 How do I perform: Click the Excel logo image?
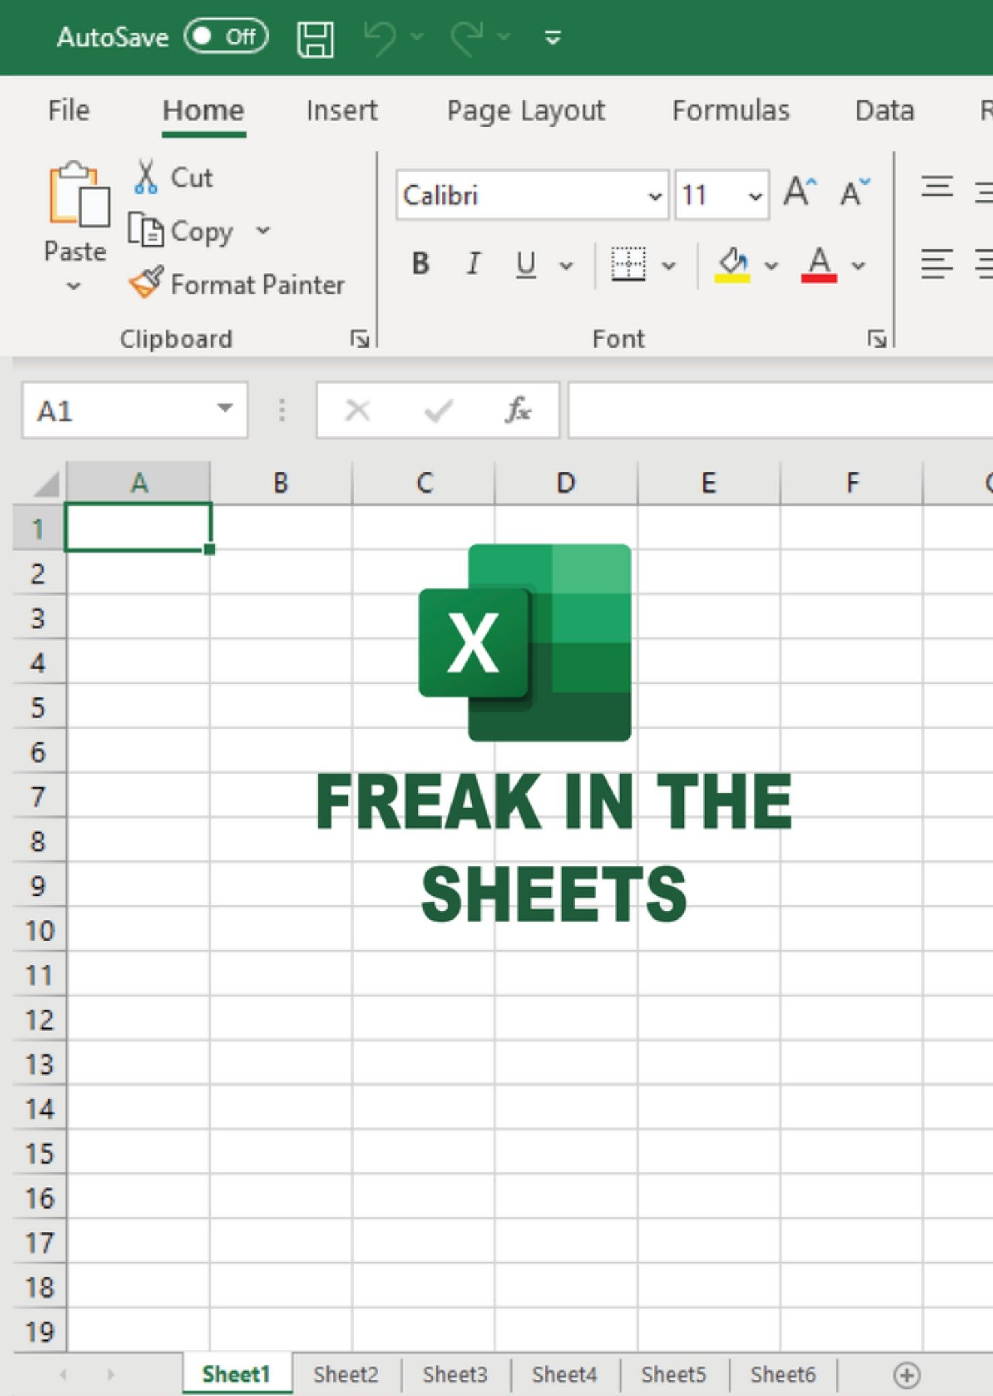525,642
